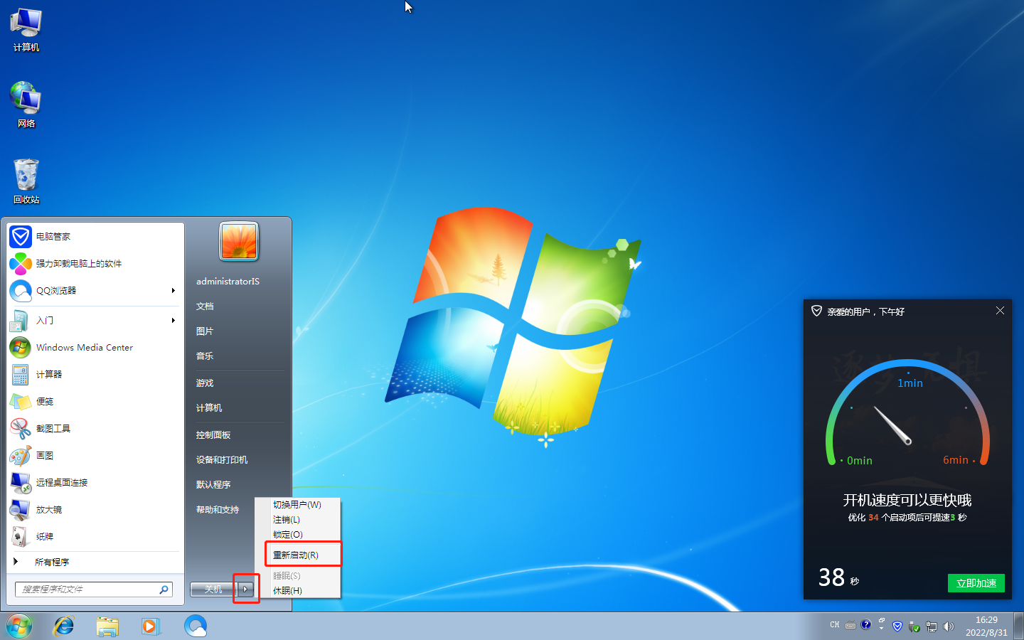The image size is (1024, 640).
Task: Open the QQ browser taskbar icon
Action: coord(195,626)
